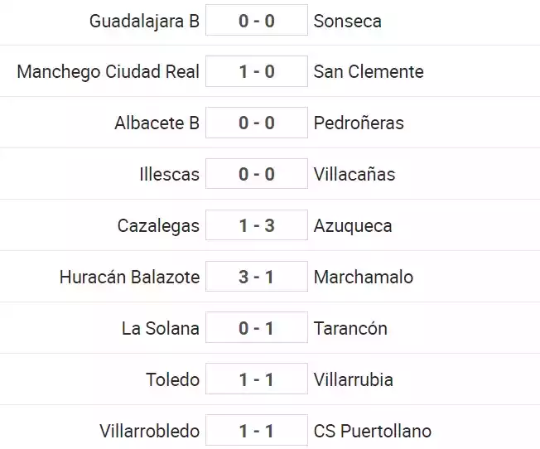Open the Guadalajara B team link
Image resolution: width=540 pixels, height=449 pixels.
(144, 21)
